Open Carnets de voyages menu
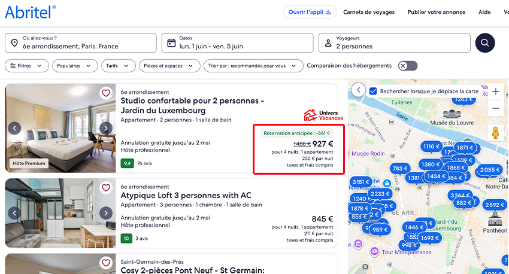The height and width of the screenshot is (274, 509). pyautogui.click(x=369, y=12)
